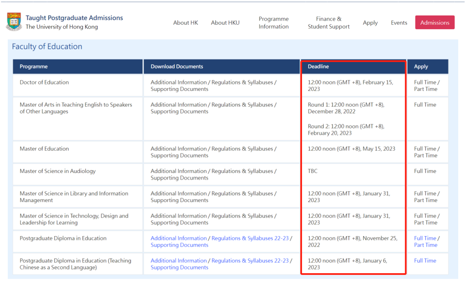Open Additional Information for PGDE Teaching Chinese
The width and height of the screenshot is (466, 287).
(179, 260)
